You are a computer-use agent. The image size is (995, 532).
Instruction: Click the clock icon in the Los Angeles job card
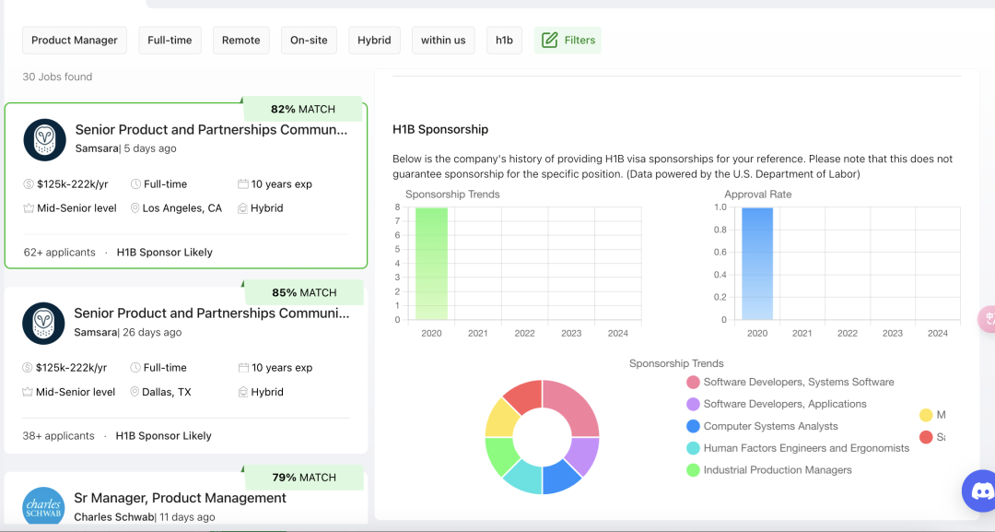[135, 184]
